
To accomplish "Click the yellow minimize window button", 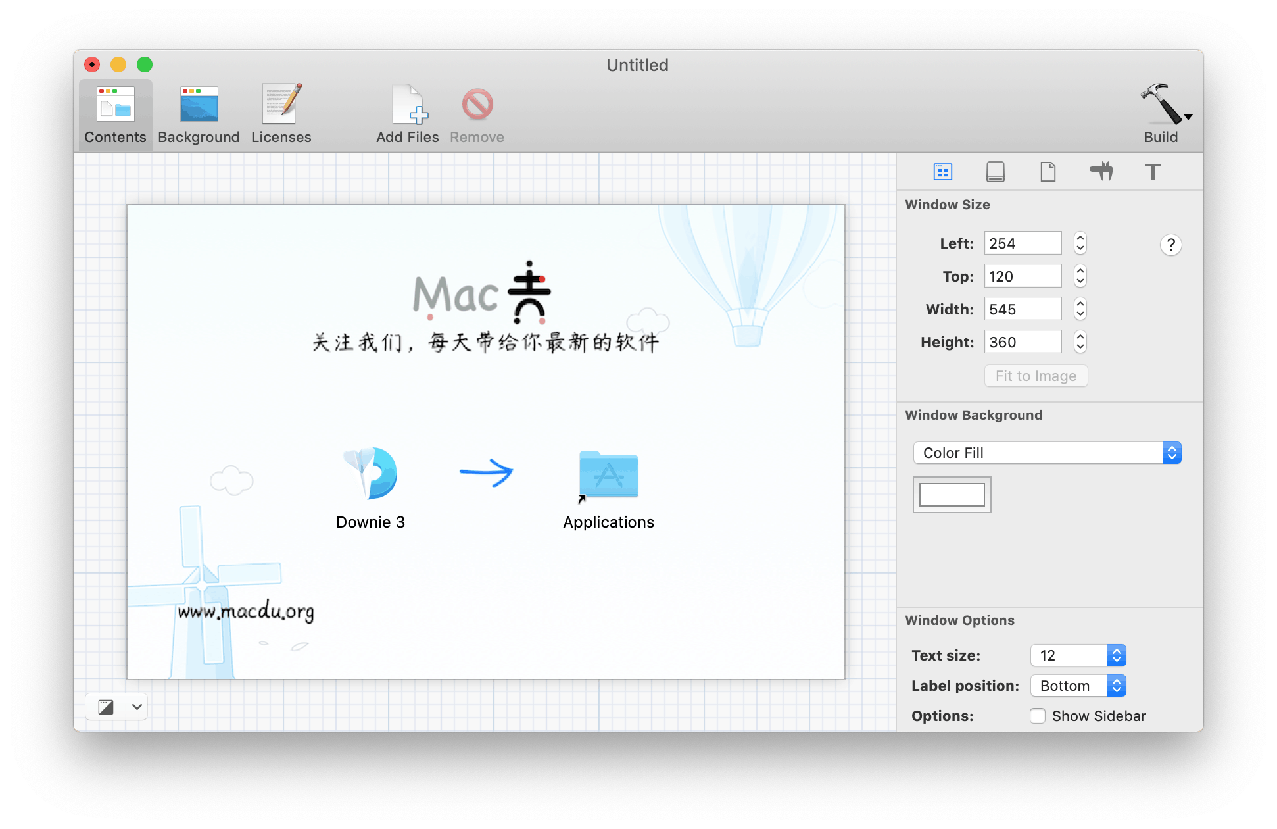I will coord(118,64).
